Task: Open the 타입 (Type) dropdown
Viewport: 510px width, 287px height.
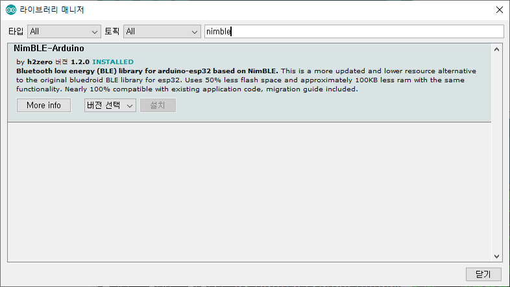Action: [x=64, y=32]
